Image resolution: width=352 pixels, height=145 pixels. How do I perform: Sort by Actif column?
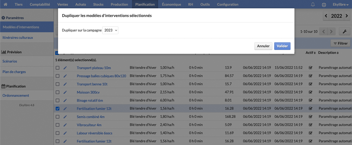point(311,53)
